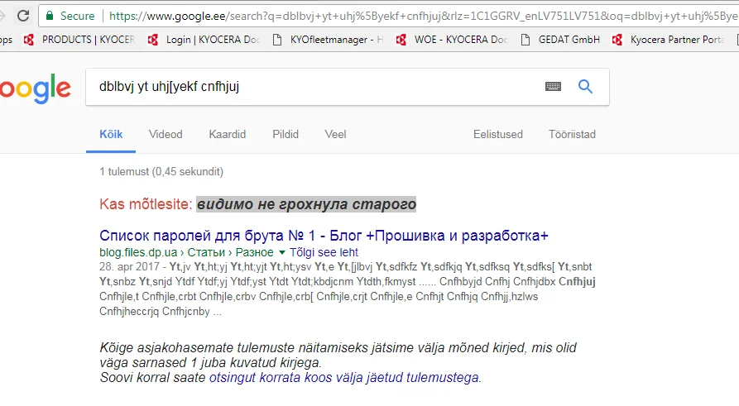The width and height of the screenshot is (739, 406).
Task: Select the Kõik results tab
Action: [x=111, y=134]
